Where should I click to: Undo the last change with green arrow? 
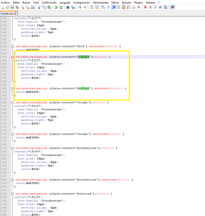click(x=56, y=7)
